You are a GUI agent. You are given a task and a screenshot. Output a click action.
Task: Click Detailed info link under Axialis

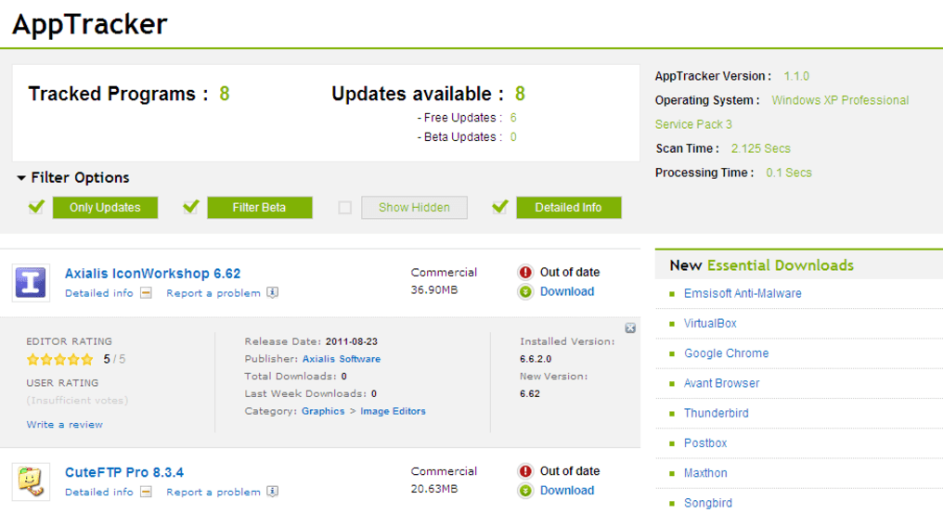tap(99, 293)
